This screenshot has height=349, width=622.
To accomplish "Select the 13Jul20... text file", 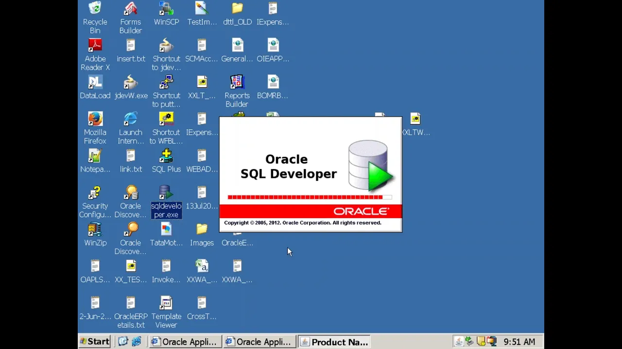I will [202, 198].
